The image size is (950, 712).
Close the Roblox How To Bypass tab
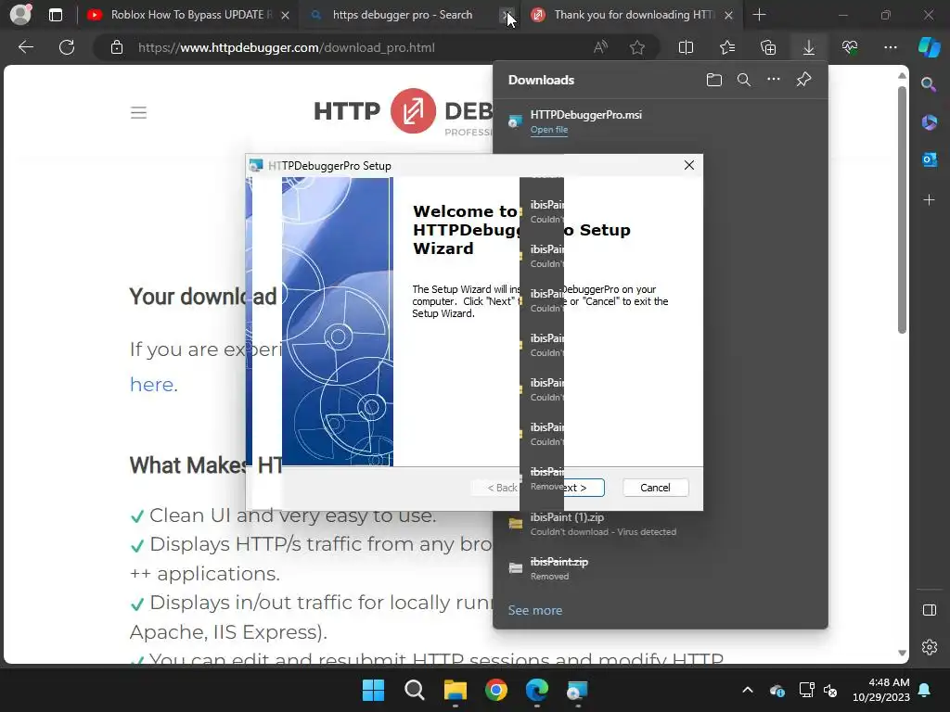(285, 15)
